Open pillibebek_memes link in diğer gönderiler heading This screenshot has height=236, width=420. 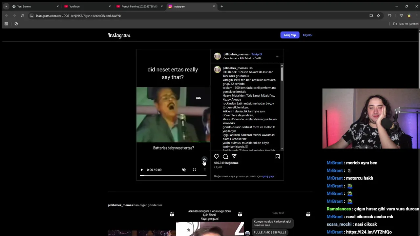click(x=120, y=205)
